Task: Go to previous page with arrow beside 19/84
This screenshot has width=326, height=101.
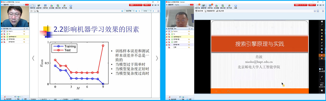Action: (139, 11)
